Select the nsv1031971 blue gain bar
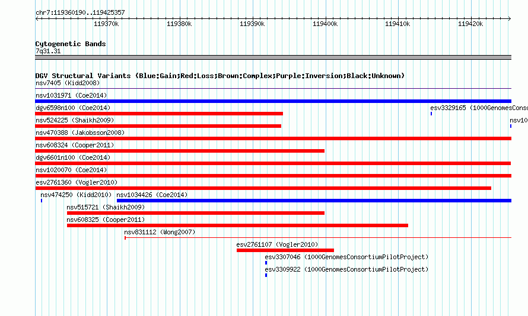 coord(273,101)
